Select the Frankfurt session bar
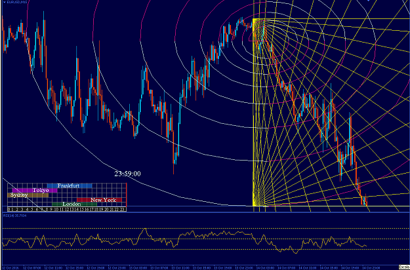Viewport: 410px width, 270px height. click(70, 185)
